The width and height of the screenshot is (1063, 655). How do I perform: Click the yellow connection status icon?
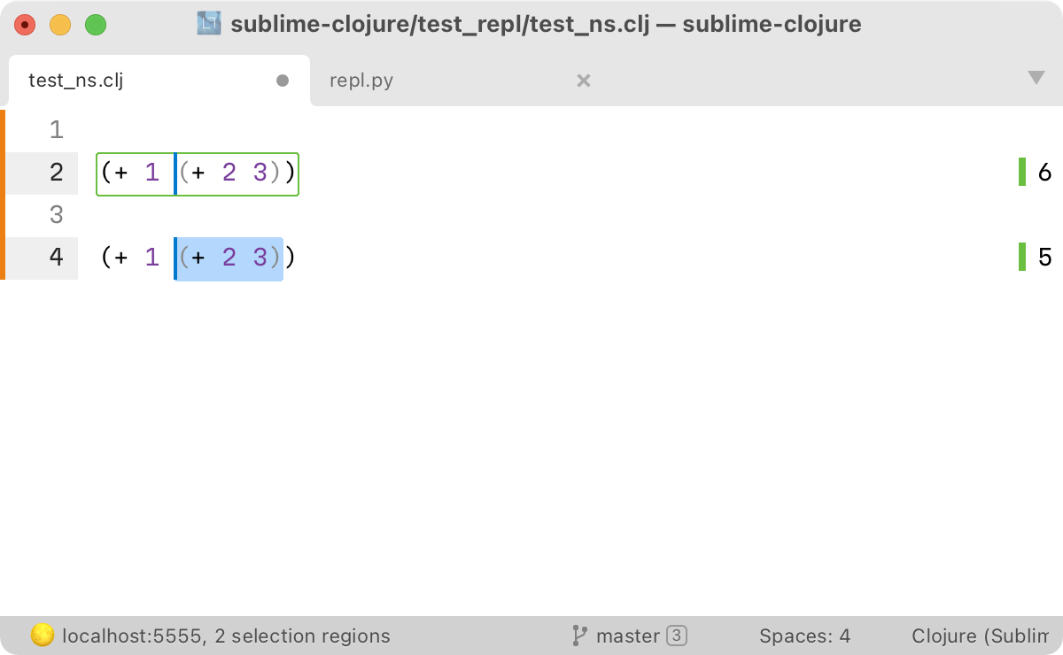[43, 636]
